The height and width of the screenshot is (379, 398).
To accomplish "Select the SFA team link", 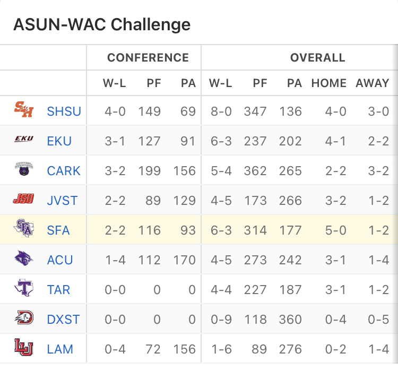I will coord(58,230).
